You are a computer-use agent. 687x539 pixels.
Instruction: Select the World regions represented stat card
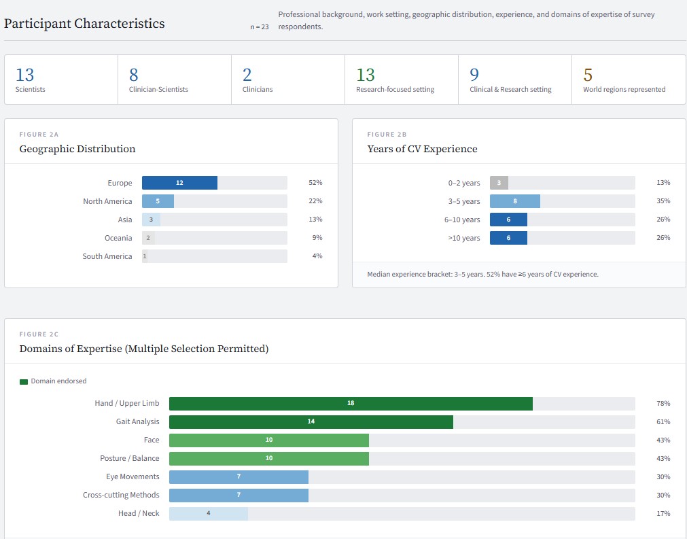(629, 80)
